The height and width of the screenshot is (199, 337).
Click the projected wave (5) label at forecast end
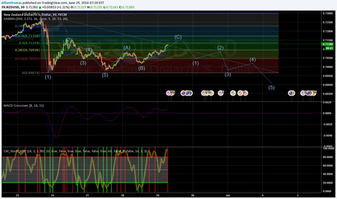272,87
